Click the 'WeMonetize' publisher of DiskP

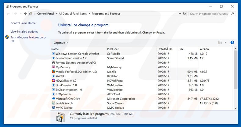point(115,85)
